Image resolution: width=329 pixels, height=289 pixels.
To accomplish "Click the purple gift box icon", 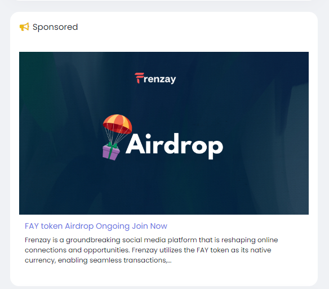I will (111, 153).
